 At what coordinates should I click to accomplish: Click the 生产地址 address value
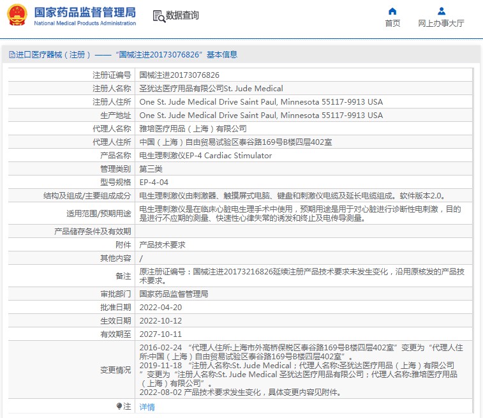pos(261,116)
